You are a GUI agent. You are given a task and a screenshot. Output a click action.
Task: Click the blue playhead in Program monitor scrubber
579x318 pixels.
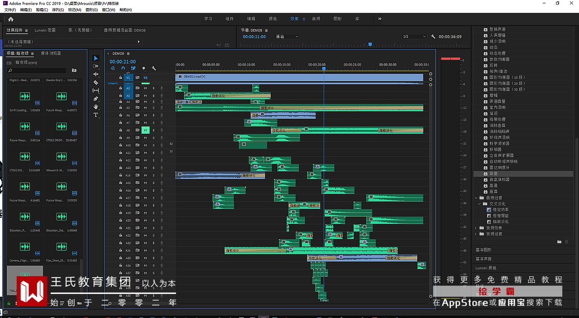370,44
